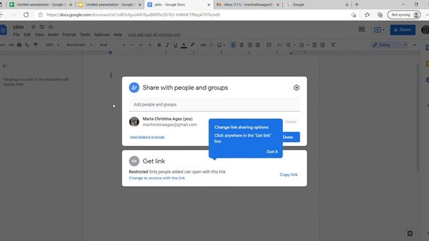The height and width of the screenshot is (241, 429).
Task: Open the Format menu
Action: (69, 35)
